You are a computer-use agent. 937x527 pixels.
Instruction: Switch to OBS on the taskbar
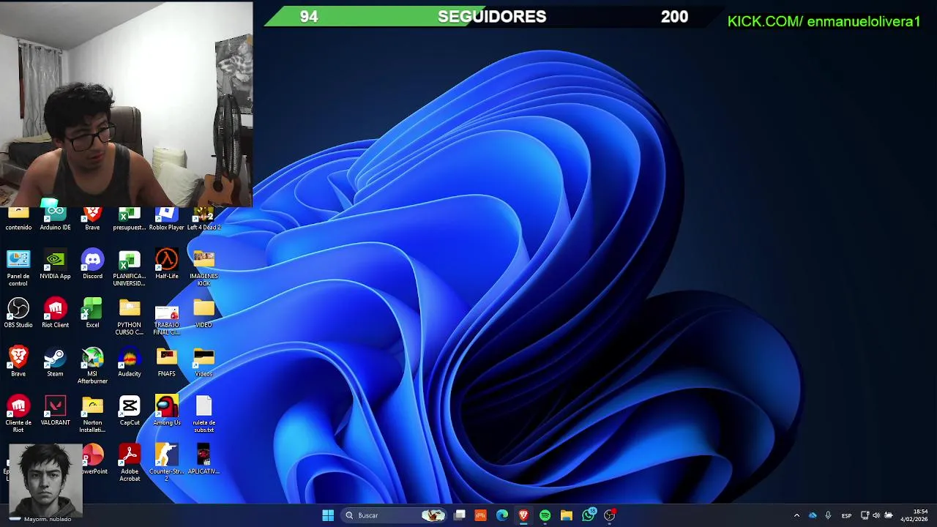click(x=610, y=515)
